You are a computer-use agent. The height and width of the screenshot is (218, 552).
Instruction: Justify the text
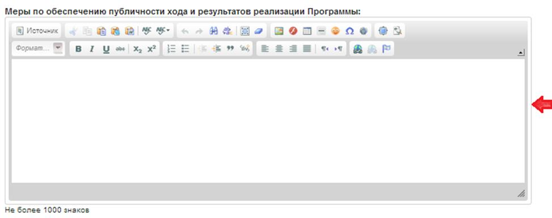(x=307, y=49)
